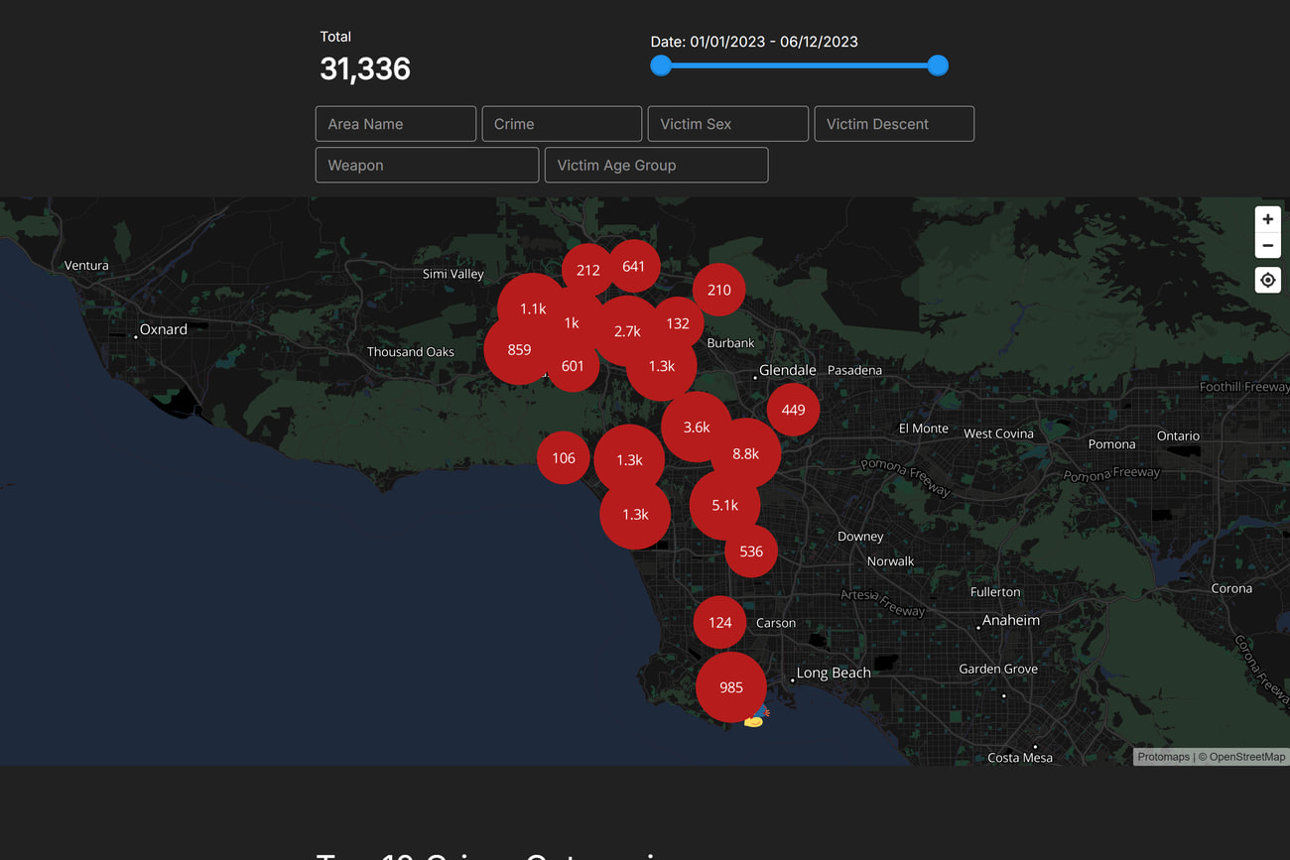Image resolution: width=1290 pixels, height=860 pixels.
Task: Click the 124 cluster near Carson
Action: click(x=719, y=623)
